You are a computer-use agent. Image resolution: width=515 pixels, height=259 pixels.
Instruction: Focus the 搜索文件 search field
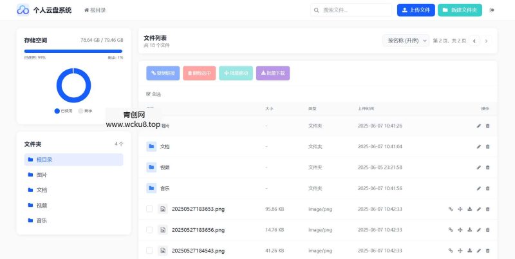(351, 10)
